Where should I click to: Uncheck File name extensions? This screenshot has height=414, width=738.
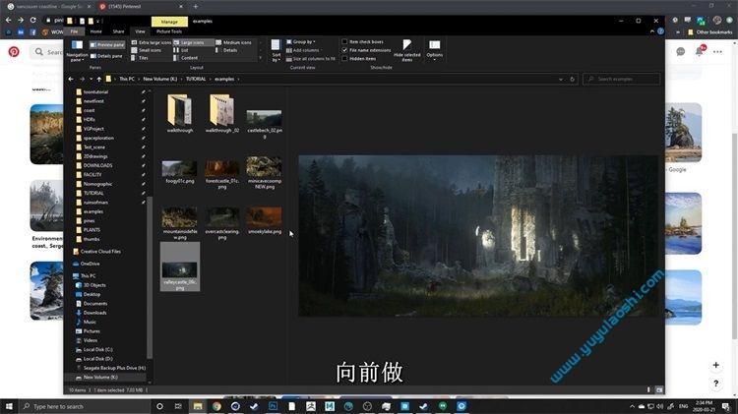pos(367,50)
